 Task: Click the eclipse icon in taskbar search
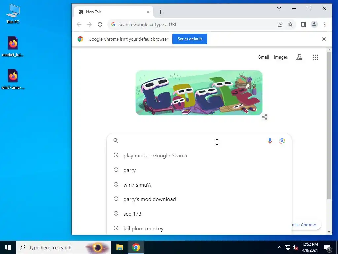(98, 247)
